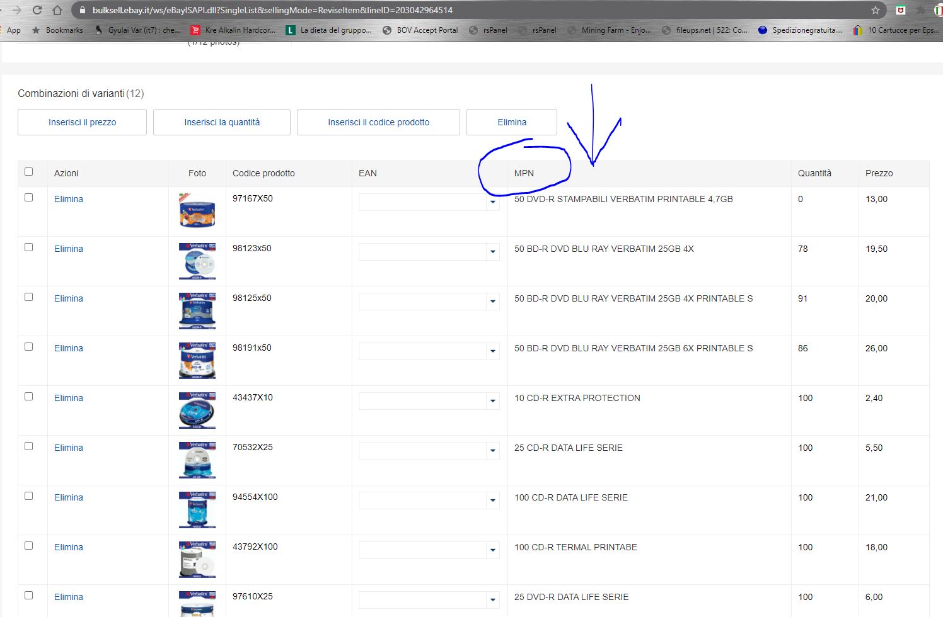Click quantity cell 91
This screenshot has height=617, width=943.
(x=802, y=298)
